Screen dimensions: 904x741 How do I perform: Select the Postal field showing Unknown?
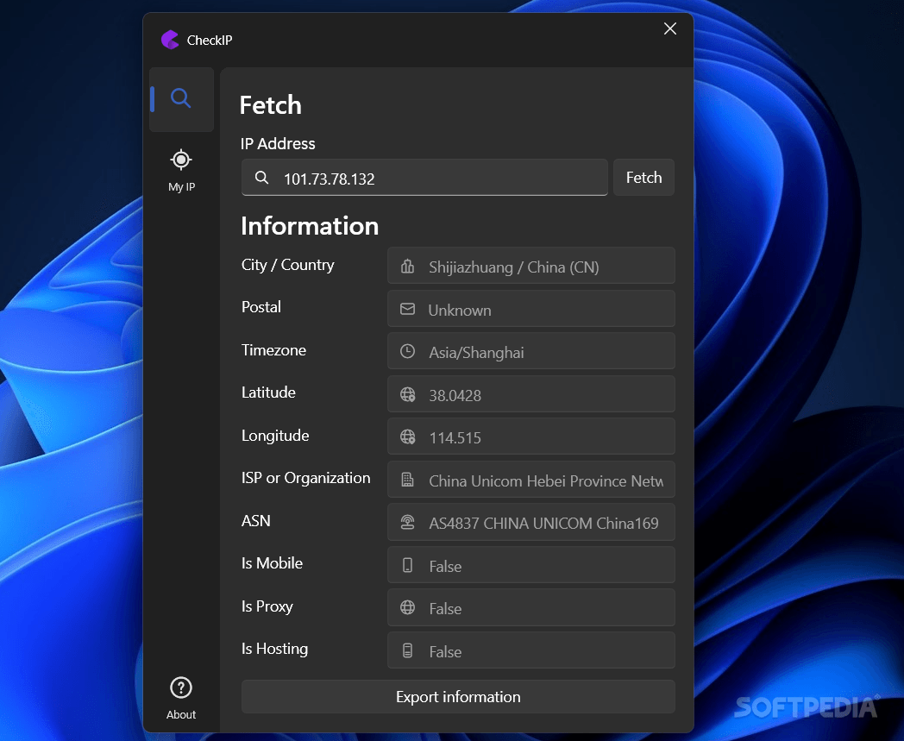pyautogui.click(x=531, y=309)
